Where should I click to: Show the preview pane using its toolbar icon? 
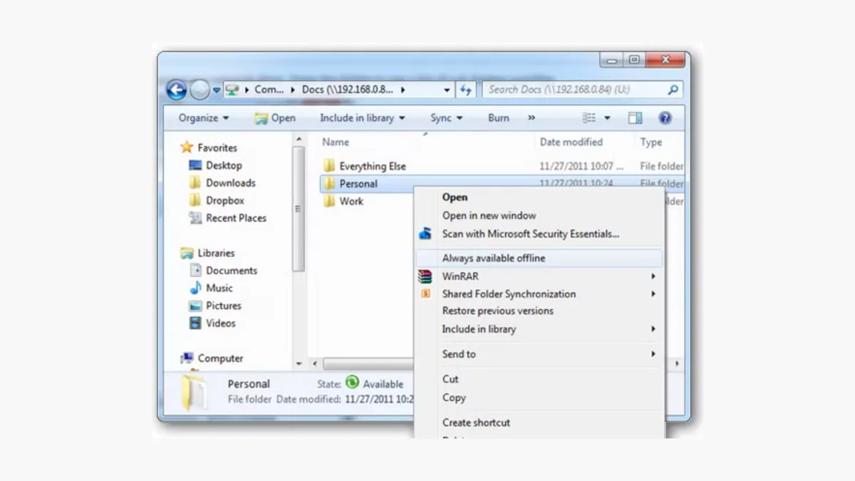(634, 118)
